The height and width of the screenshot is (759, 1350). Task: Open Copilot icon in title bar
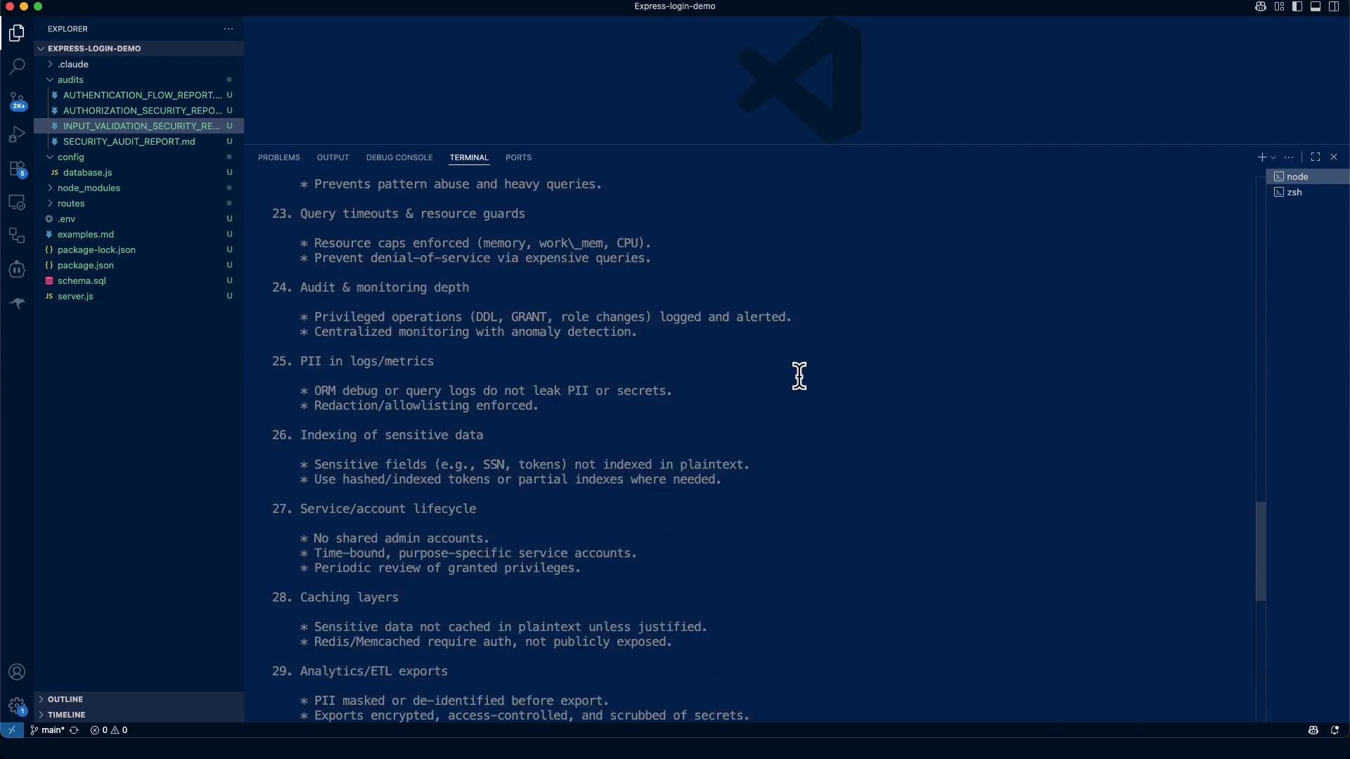[1261, 6]
